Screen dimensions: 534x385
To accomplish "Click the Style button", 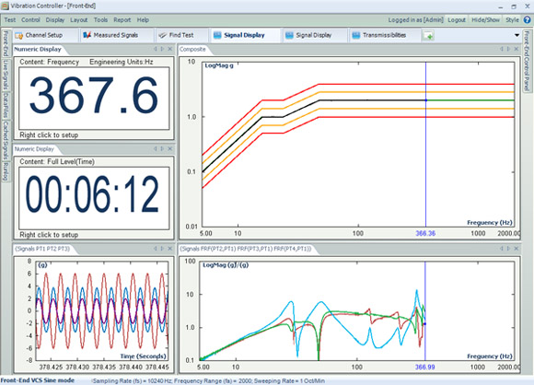I will coord(512,19).
